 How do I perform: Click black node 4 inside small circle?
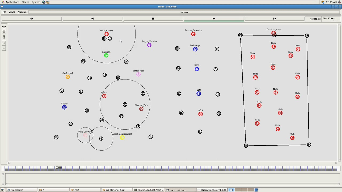pos(101,139)
